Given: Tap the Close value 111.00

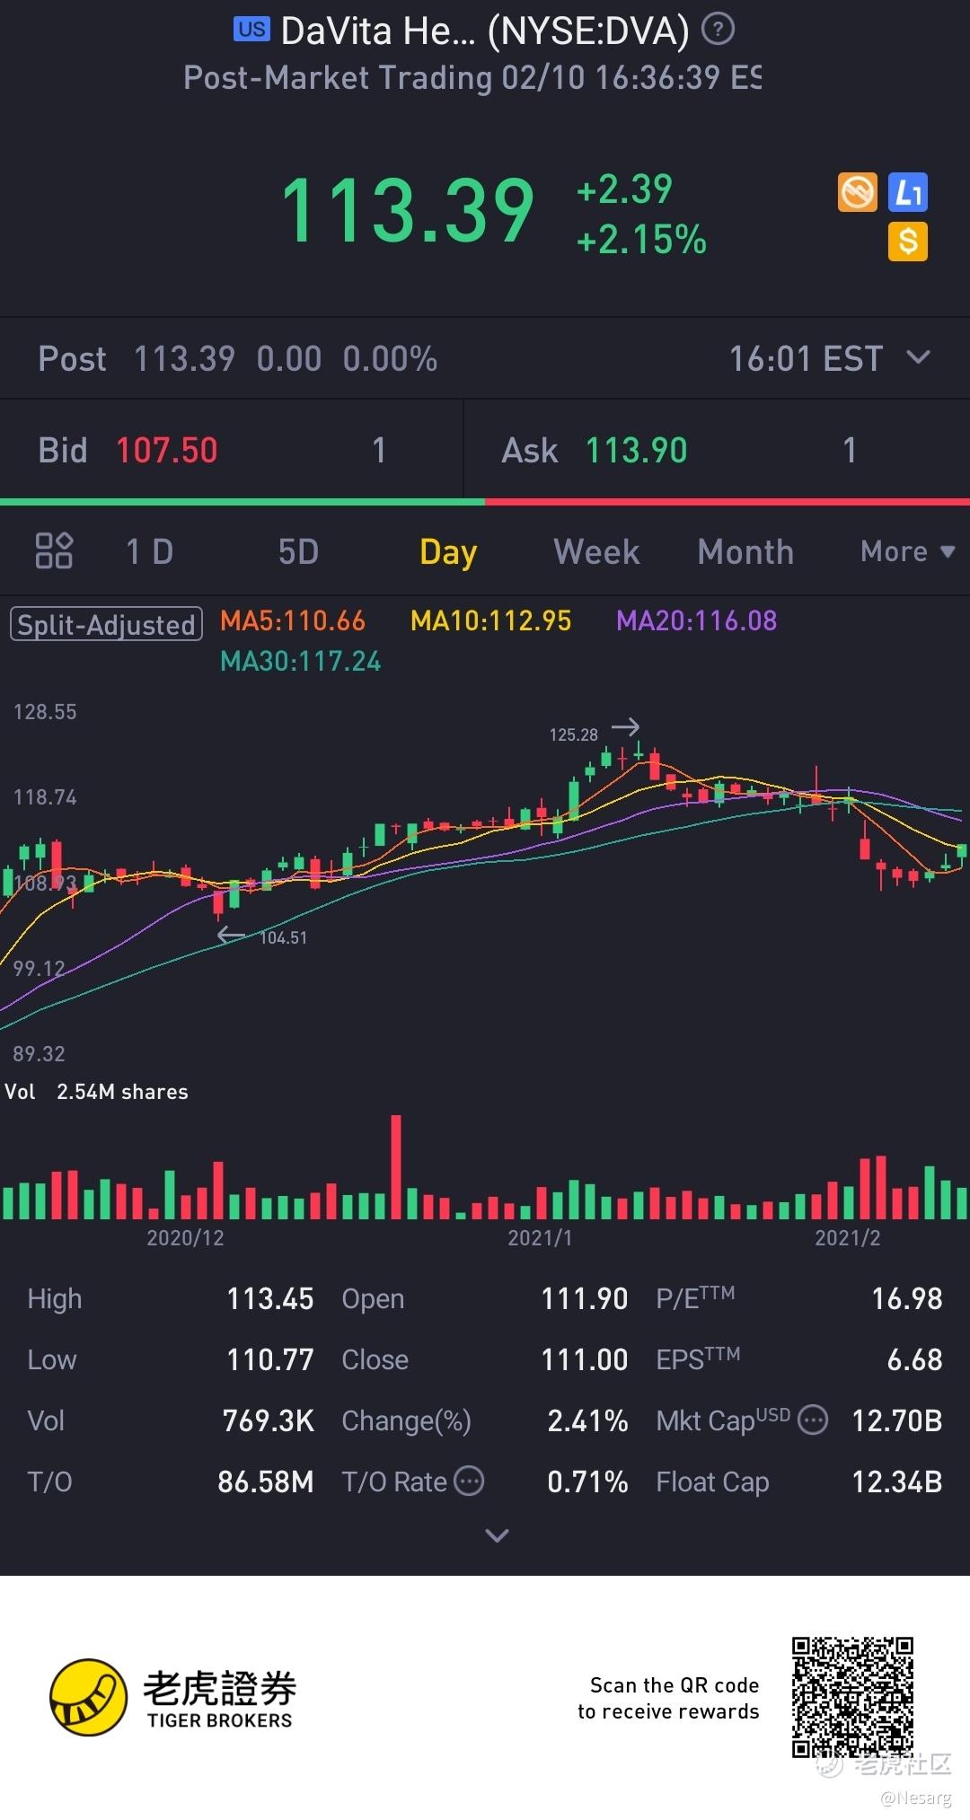Looking at the screenshot, I should pyautogui.click(x=585, y=1359).
